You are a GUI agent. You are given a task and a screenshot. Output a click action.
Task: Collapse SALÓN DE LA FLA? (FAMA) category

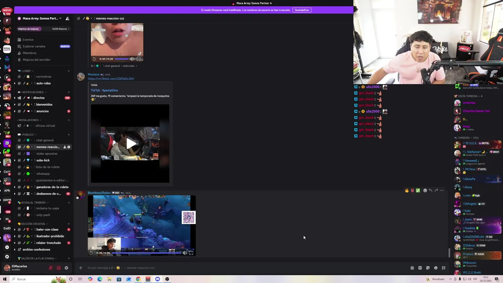pos(38,258)
